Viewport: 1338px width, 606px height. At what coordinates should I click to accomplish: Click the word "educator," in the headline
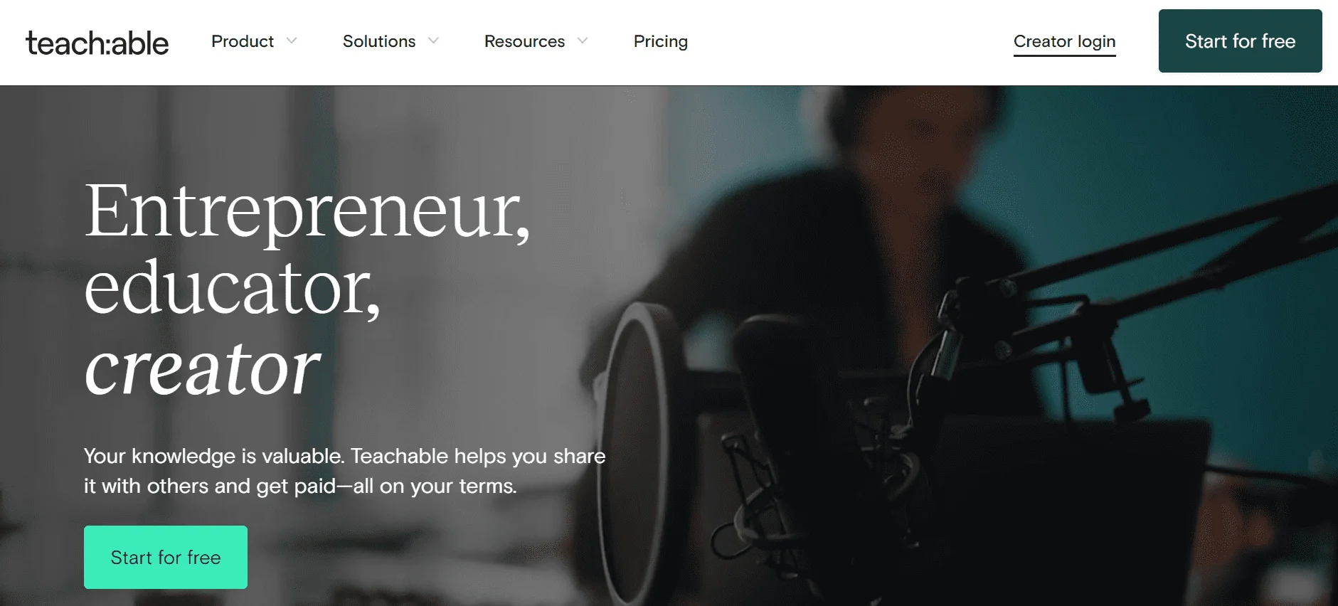point(233,288)
